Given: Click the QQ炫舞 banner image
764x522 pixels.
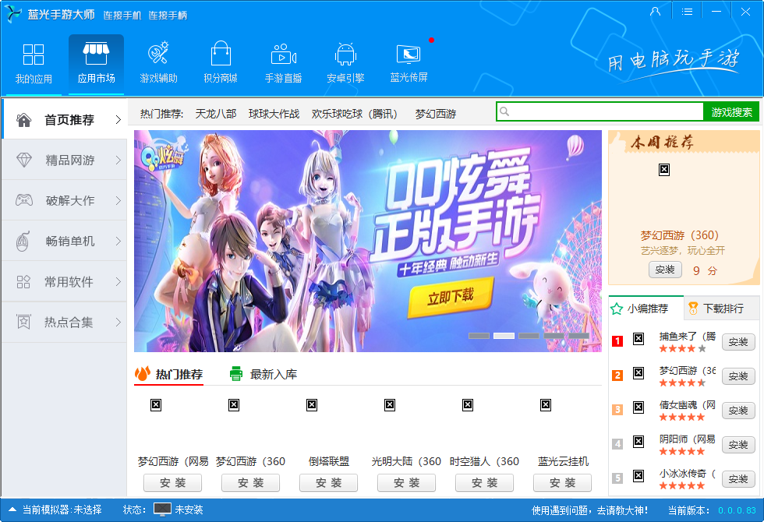Looking at the screenshot, I should (368, 241).
